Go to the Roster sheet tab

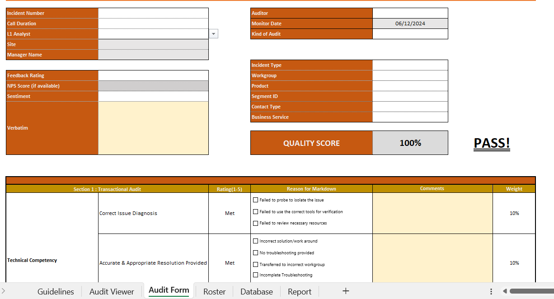pyautogui.click(x=214, y=292)
